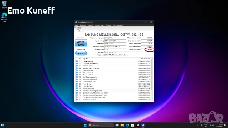Select the Percentage Used attribute name
Screen dimensions: 228x128
pyautogui.click(x=88, y=70)
